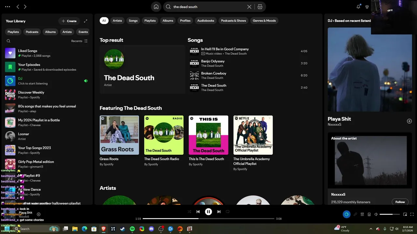Open the DJ button in player bar
The height and width of the screenshot is (234, 417).
pos(346,214)
